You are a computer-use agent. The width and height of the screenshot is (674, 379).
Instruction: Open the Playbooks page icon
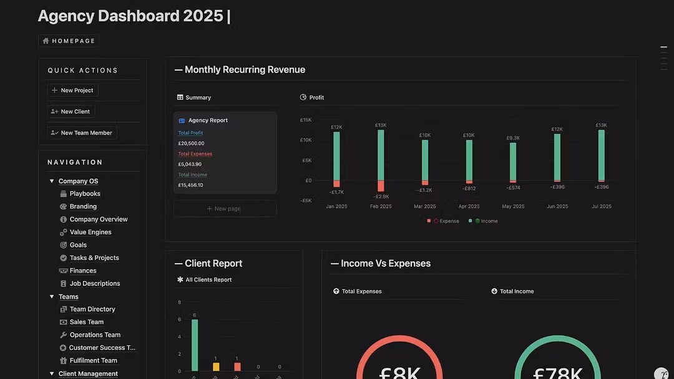pos(63,194)
